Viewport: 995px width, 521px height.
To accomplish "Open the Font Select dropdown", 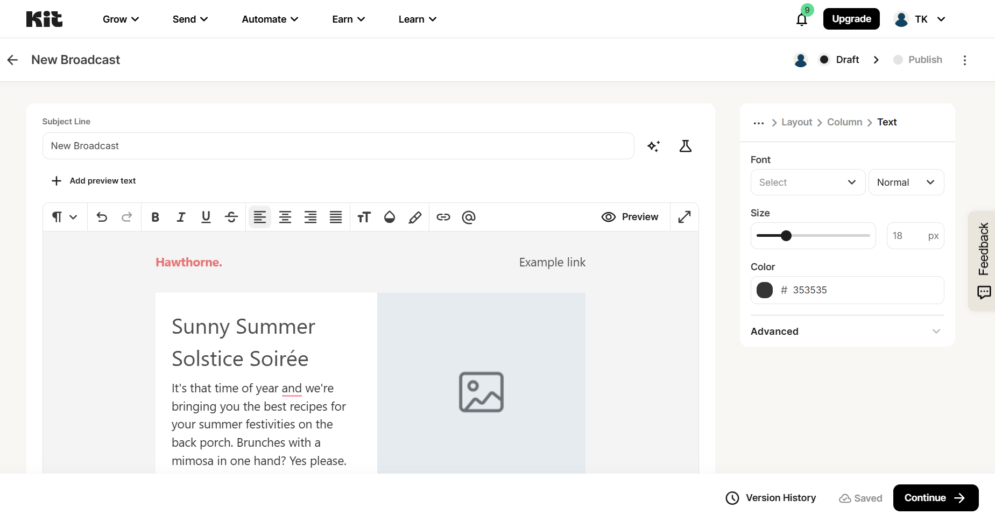I will click(x=807, y=182).
